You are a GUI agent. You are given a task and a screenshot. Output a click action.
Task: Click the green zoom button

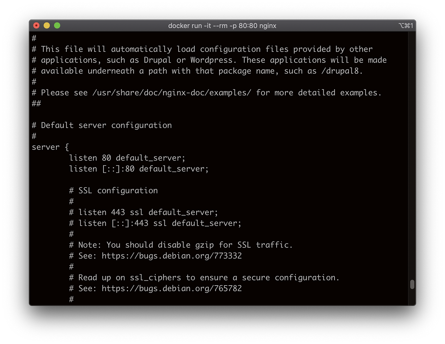(x=57, y=25)
